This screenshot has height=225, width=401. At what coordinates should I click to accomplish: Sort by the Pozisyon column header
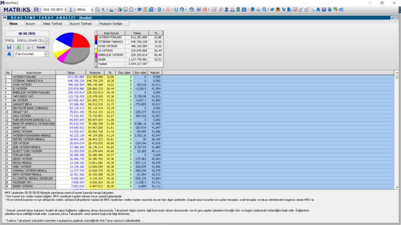coord(95,73)
